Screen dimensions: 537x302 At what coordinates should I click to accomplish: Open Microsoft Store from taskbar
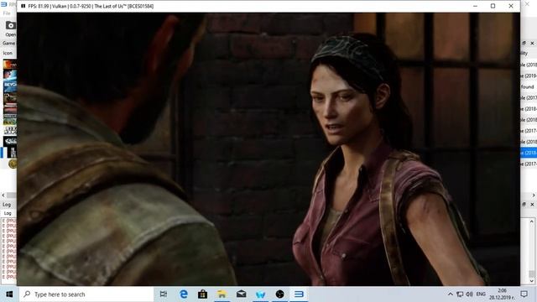pos(202,294)
